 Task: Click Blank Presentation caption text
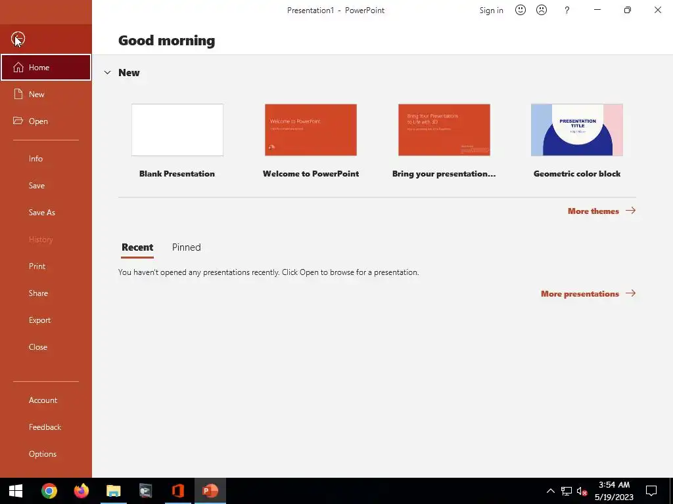pyautogui.click(x=177, y=173)
